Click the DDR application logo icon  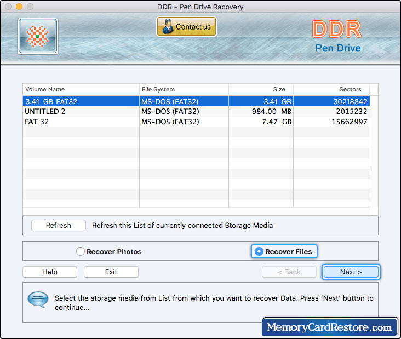click(38, 36)
